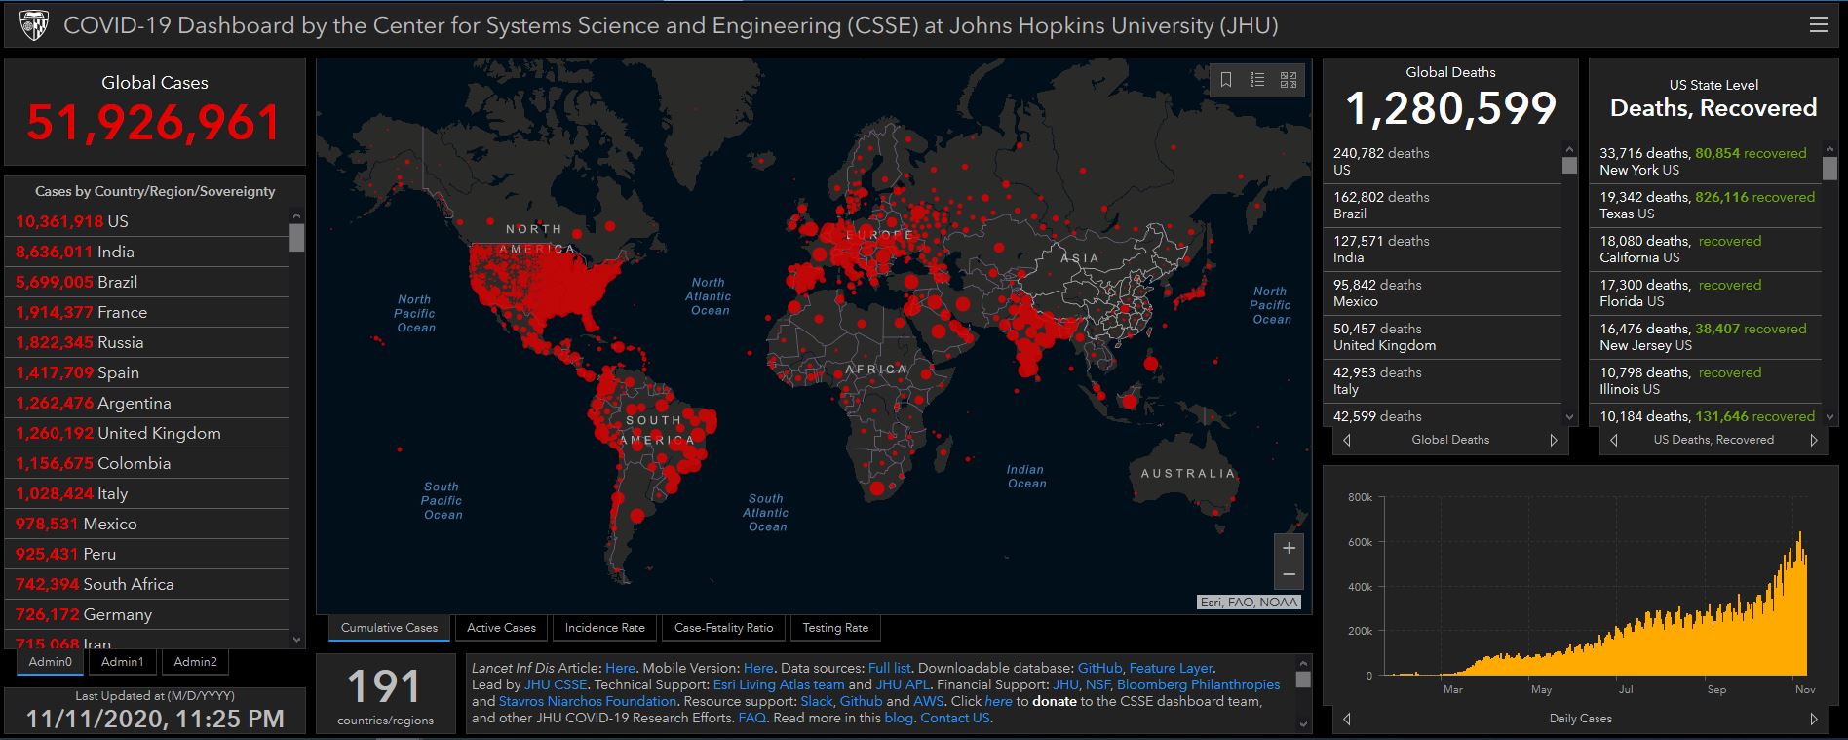Open the Lancet article 'Here' link
1848x740 pixels.
click(x=620, y=668)
